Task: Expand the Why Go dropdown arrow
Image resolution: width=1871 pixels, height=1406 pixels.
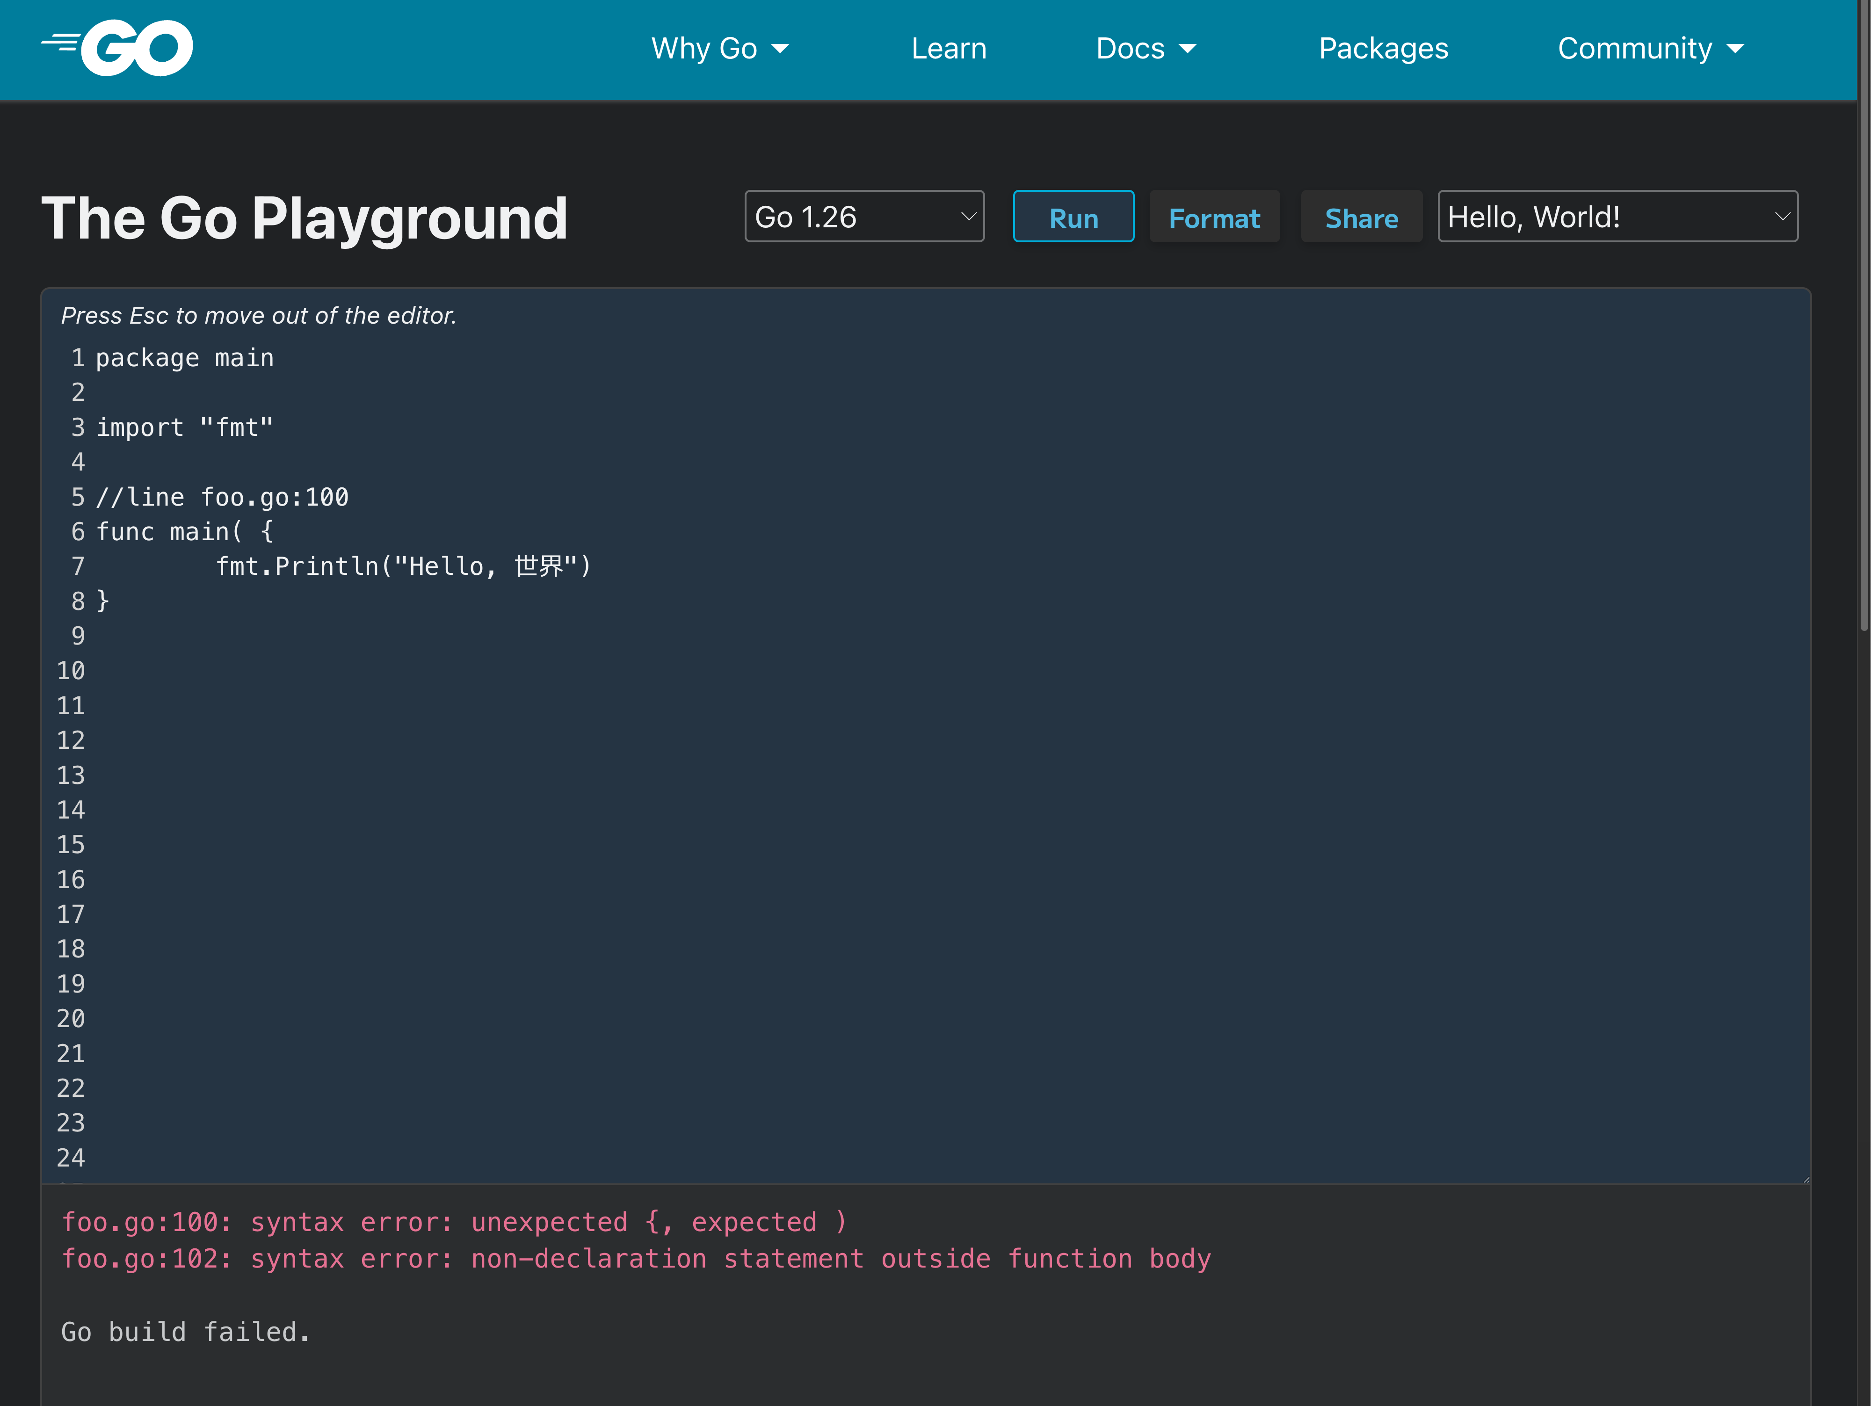Action: (781, 49)
